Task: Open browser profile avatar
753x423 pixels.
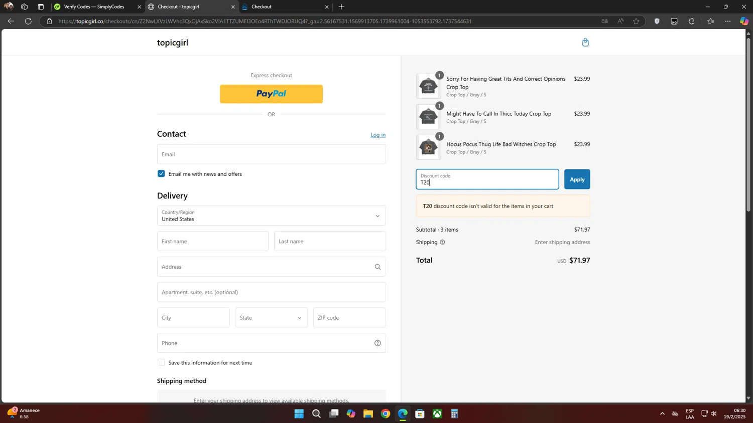Action: (x=9, y=7)
